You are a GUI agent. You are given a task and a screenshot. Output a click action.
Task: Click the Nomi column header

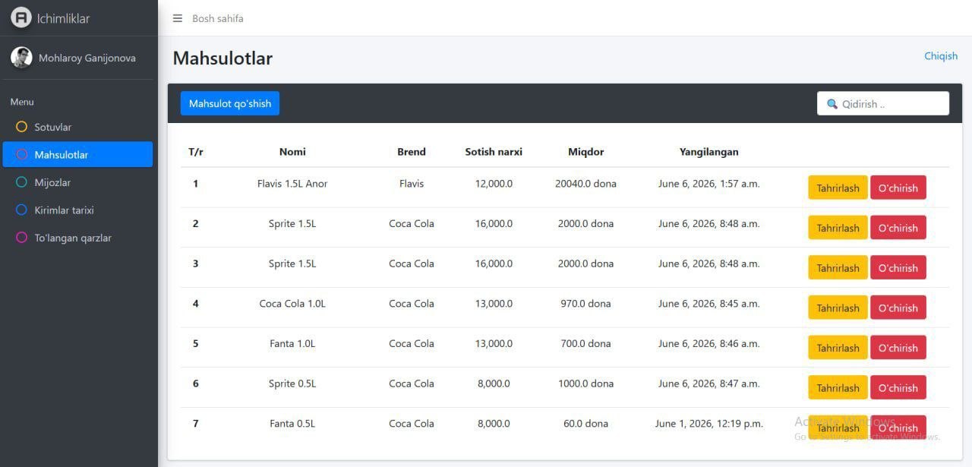(x=292, y=152)
